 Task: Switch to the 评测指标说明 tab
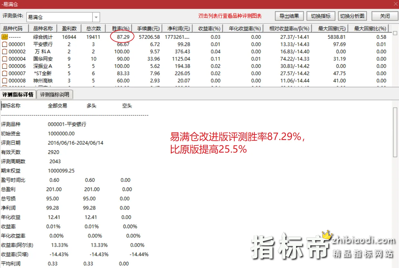55,94
